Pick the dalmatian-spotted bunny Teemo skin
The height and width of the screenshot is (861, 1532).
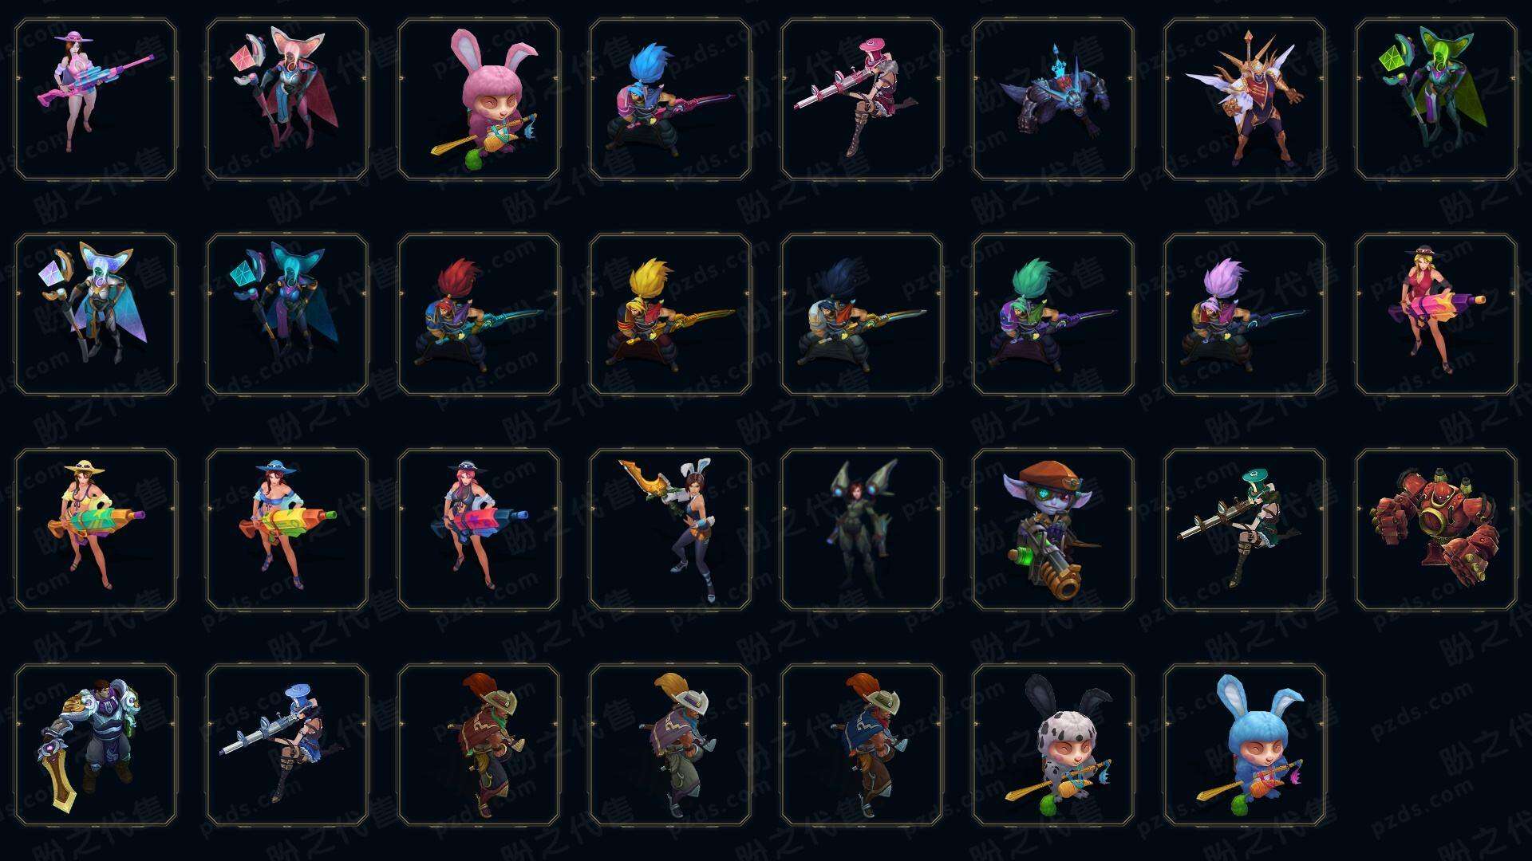tap(1053, 745)
